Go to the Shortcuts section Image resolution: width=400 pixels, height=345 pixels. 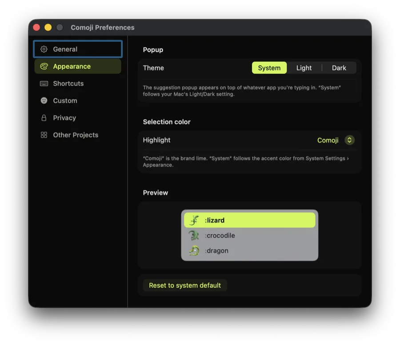point(78,83)
